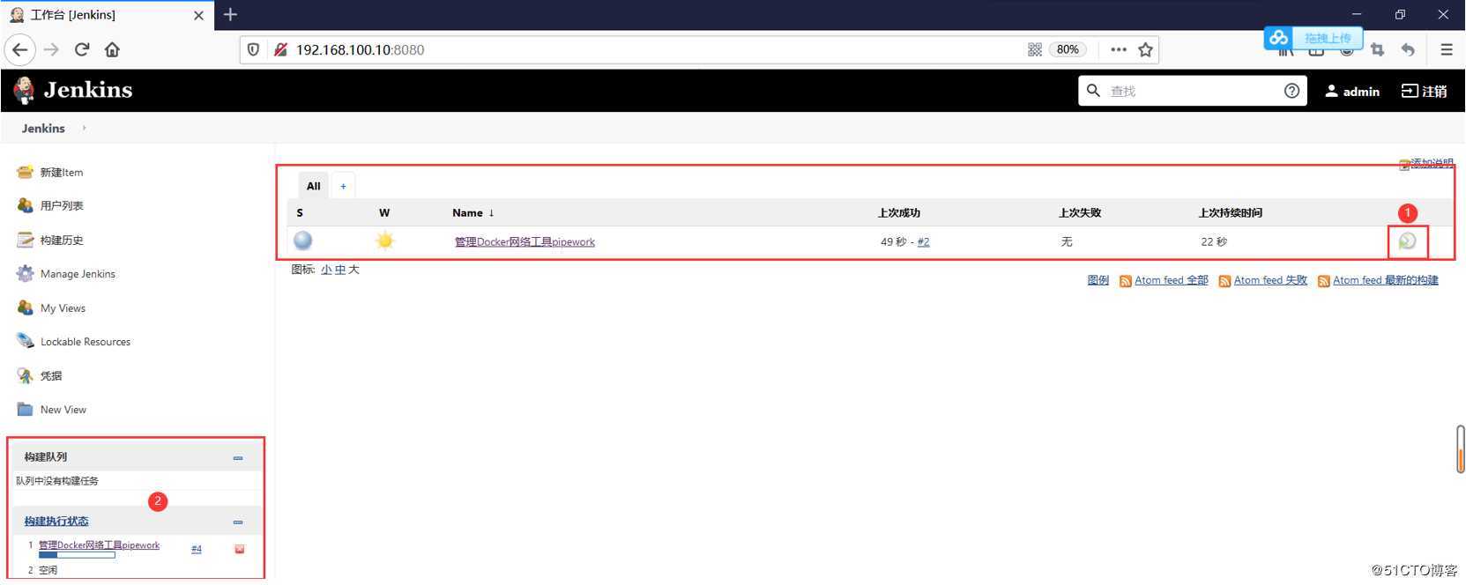
Task: Open page actions three-dots menu
Action: pos(1119,49)
